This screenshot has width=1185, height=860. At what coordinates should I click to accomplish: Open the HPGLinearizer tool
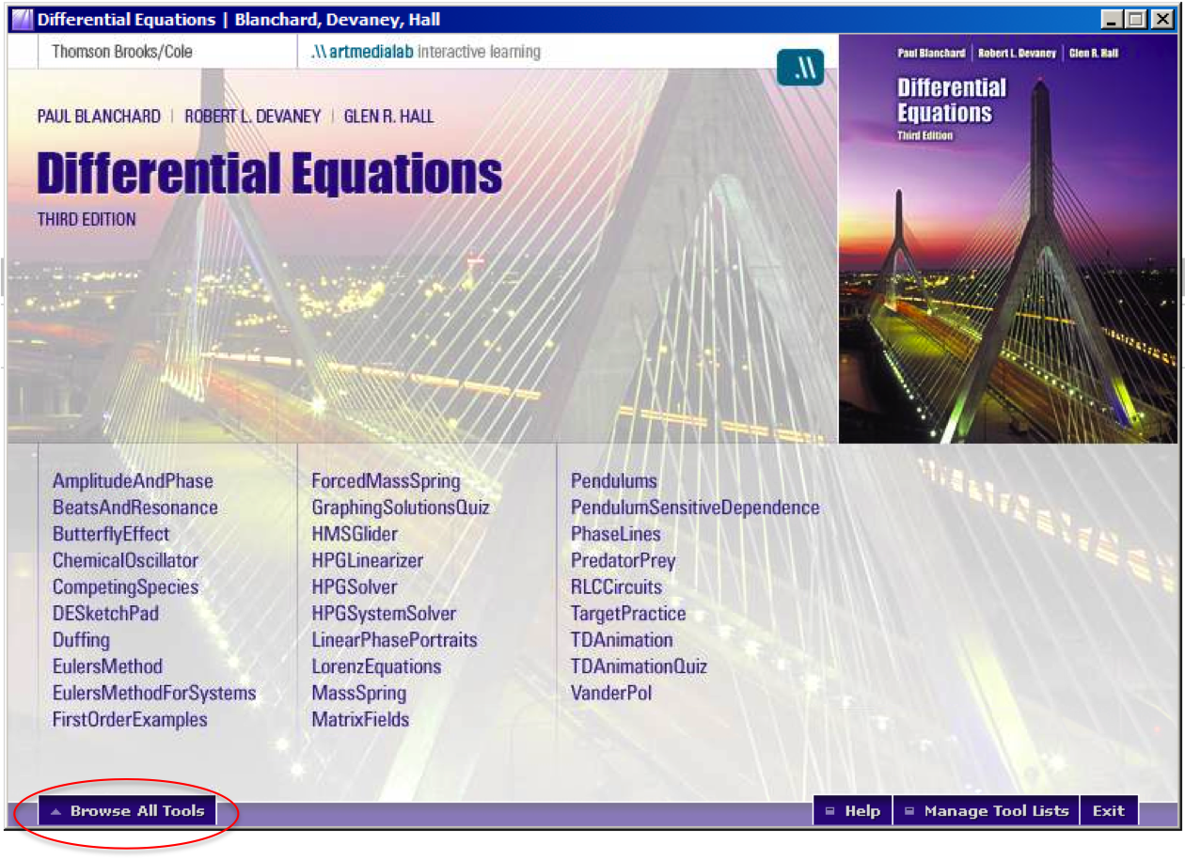point(368,560)
